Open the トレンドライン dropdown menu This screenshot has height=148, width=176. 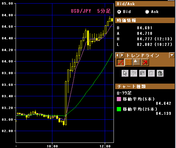coord(172,55)
